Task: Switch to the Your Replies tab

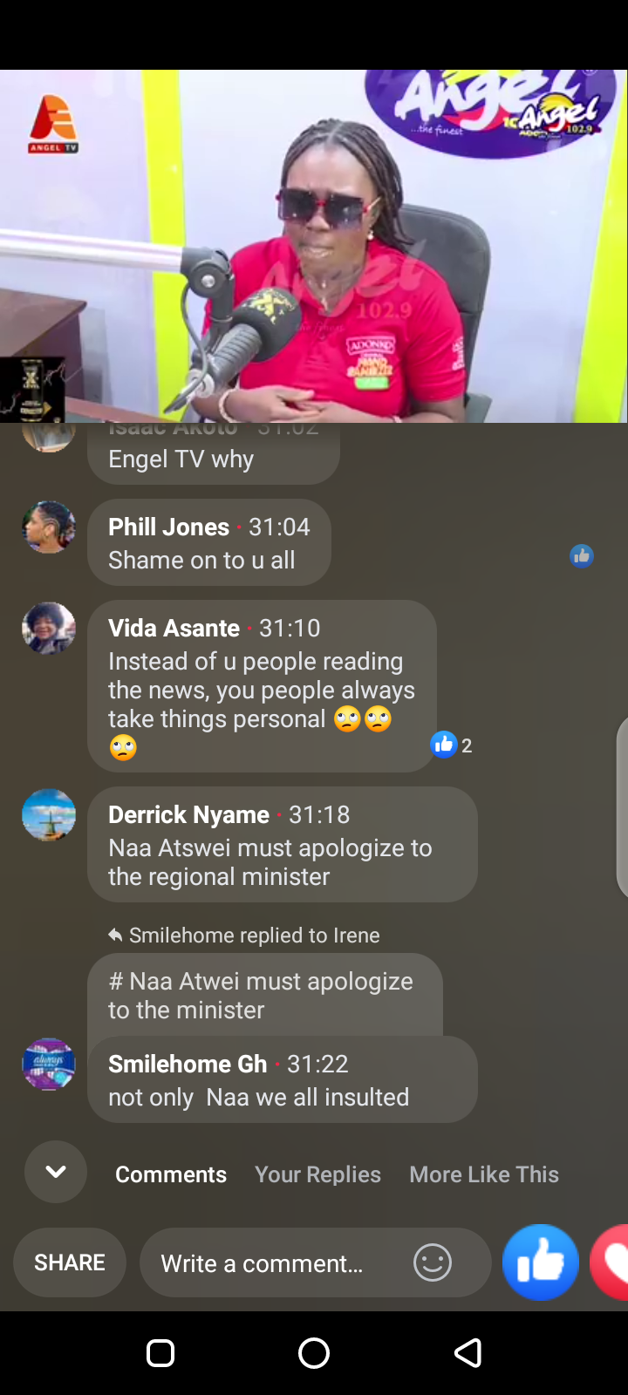Action: click(317, 1174)
